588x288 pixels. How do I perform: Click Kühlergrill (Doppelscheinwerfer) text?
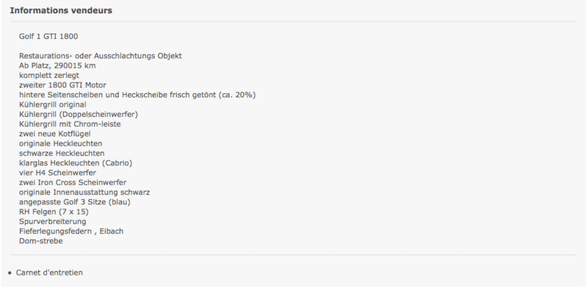point(79,115)
